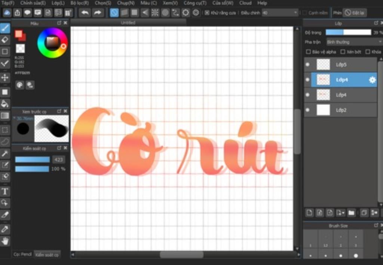383x265 pixels.
Task: Select brush size preset 1.2
Action: tap(326, 238)
